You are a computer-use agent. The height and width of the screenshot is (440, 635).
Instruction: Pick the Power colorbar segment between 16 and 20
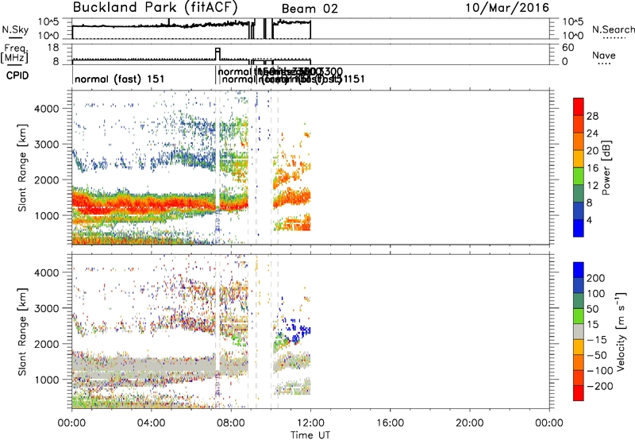(x=579, y=159)
